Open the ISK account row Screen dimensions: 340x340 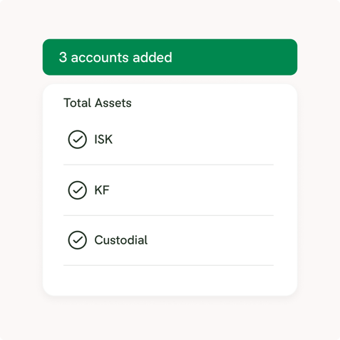click(x=168, y=139)
